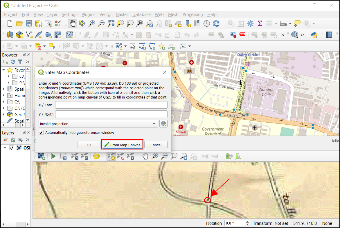Show more Browser toolbar items via chevrons

pos(28,62)
